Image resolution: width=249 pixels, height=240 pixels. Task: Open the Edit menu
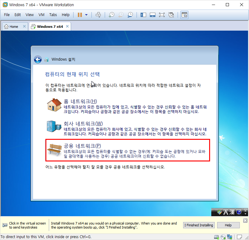[18, 15]
